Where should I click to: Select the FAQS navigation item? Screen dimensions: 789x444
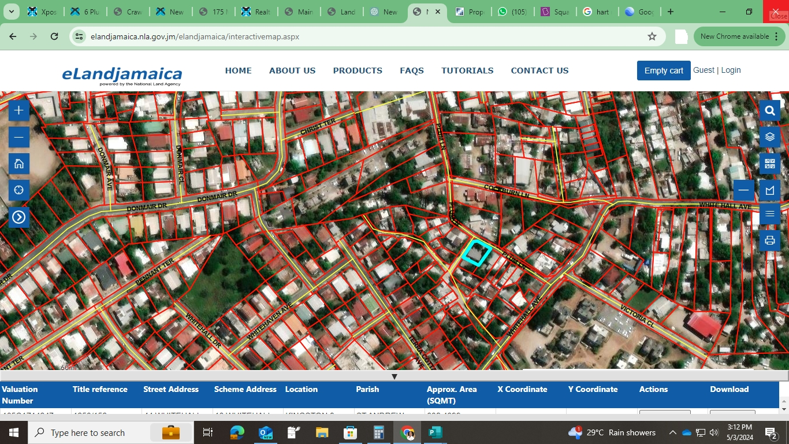(412, 70)
